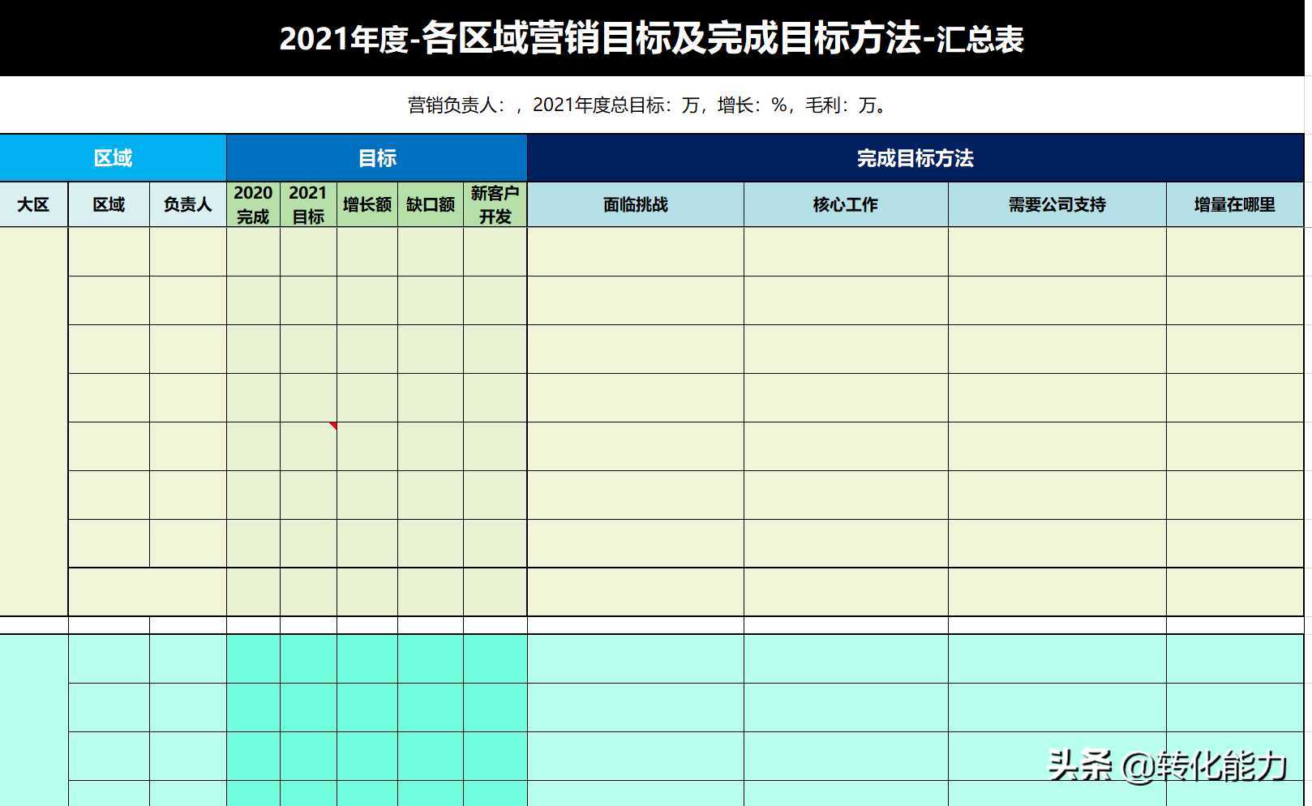The image size is (1312, 806).
Task: Select the 增量在哪里 column header
Action: point(1235,204)
